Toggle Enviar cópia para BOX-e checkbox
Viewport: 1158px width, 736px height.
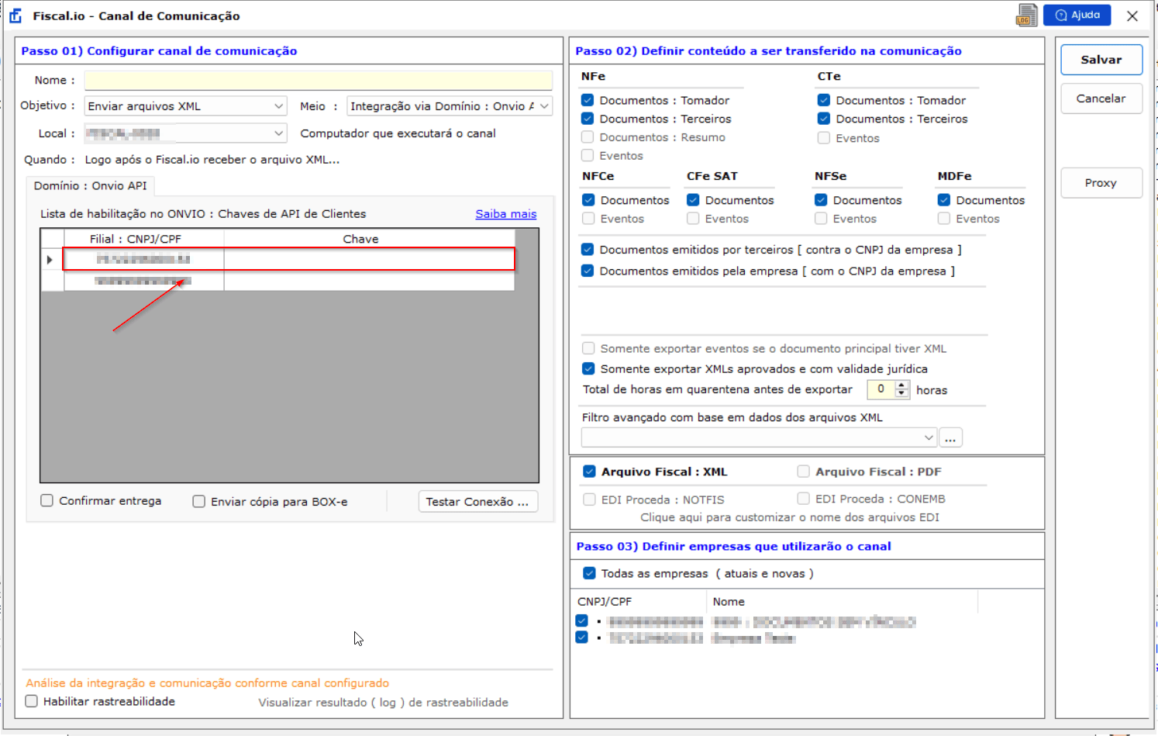point(199,502)
